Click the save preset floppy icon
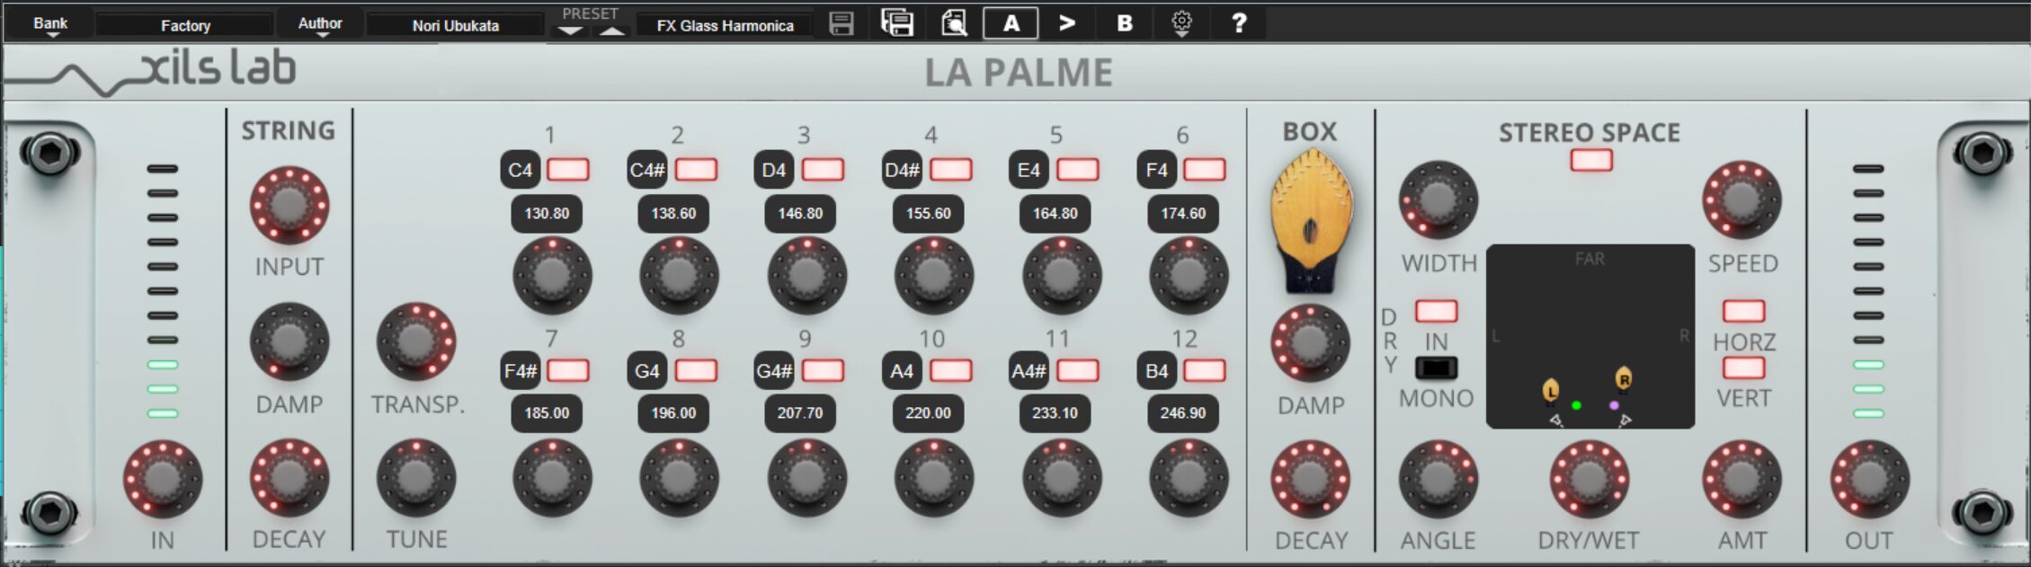This screenshot has height=567, width=2031. click(x=841, y=23)
